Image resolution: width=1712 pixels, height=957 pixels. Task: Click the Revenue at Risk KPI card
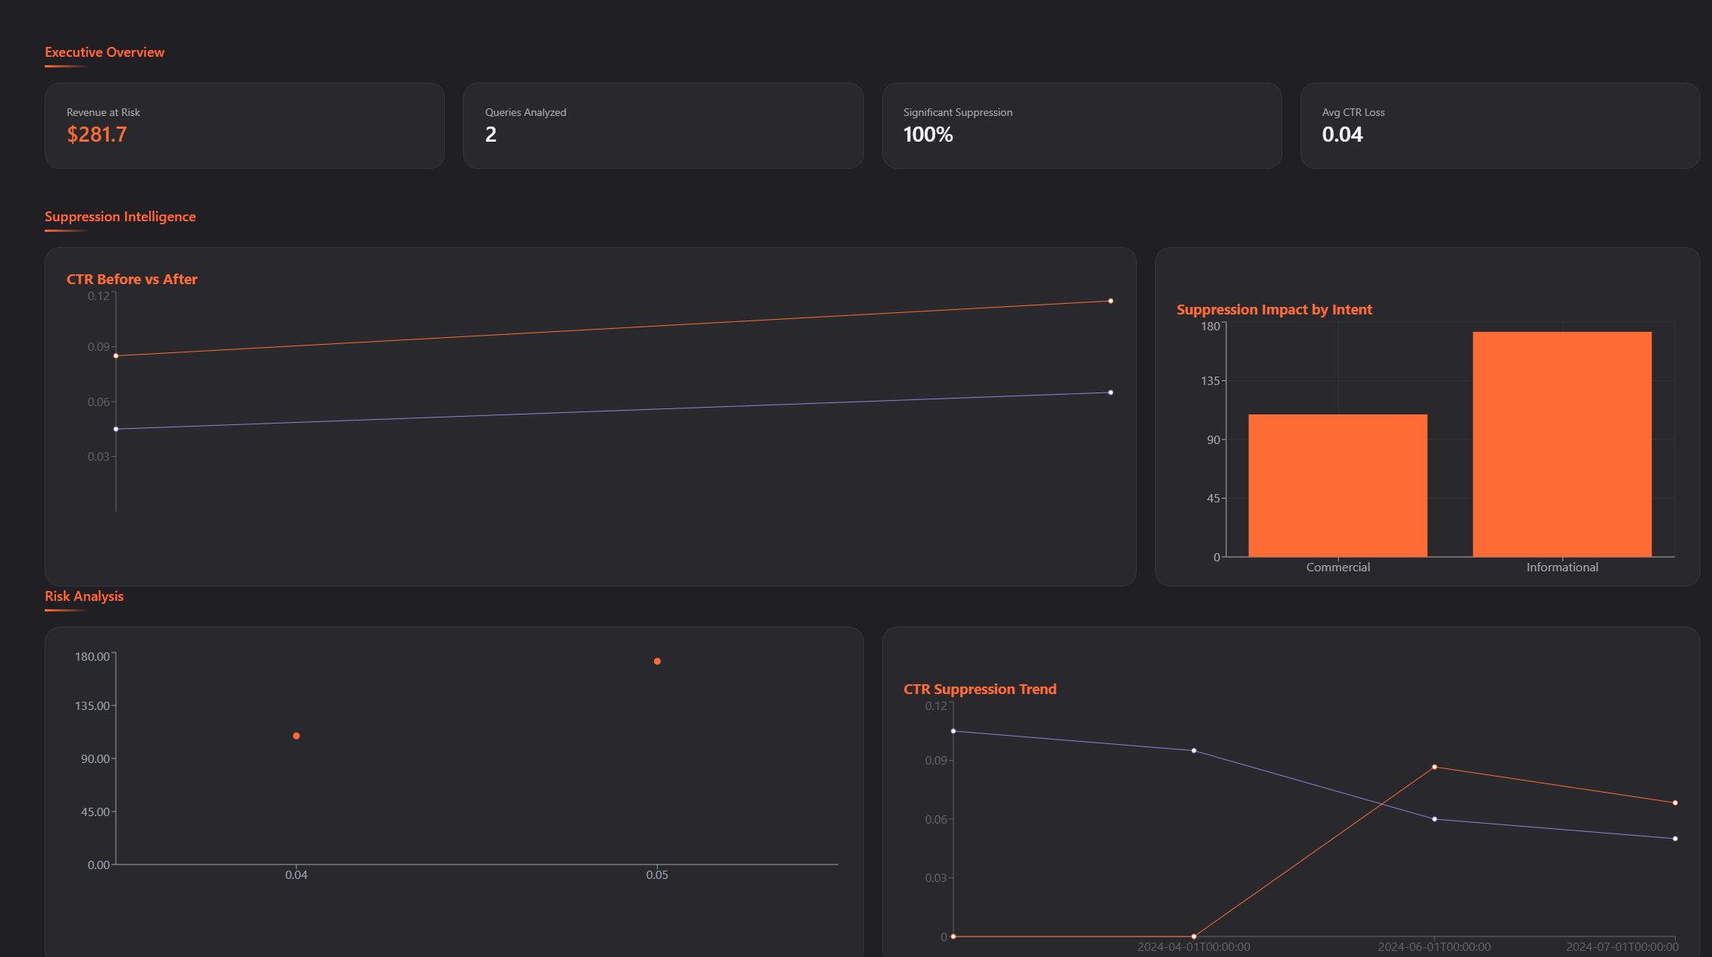tap(244, 126)
